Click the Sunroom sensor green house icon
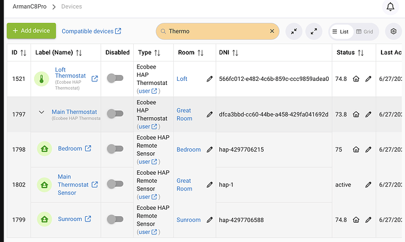 (x=45, y=219)
